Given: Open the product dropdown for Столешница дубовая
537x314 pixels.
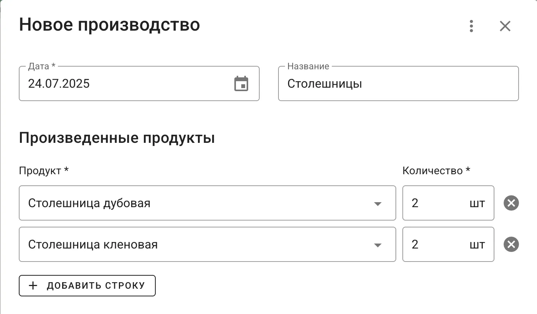Looking at the screenshot, I should (x=378, y=204).
